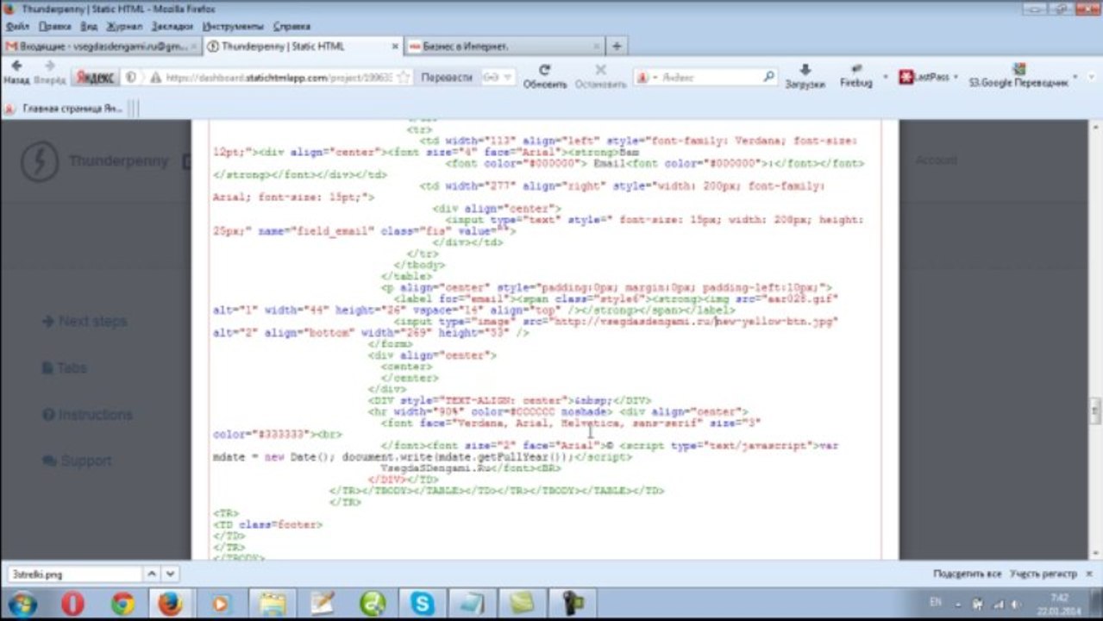Viewport: 1103px width, 621px height.
Task: Open the Справка menu
Action: click(291, 27)
